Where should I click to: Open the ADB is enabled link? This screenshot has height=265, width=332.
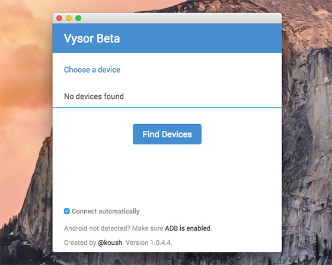(x=187, y=228)
